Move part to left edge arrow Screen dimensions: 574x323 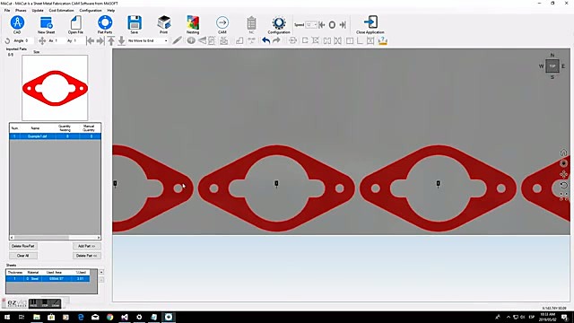[x=90, y=40]
